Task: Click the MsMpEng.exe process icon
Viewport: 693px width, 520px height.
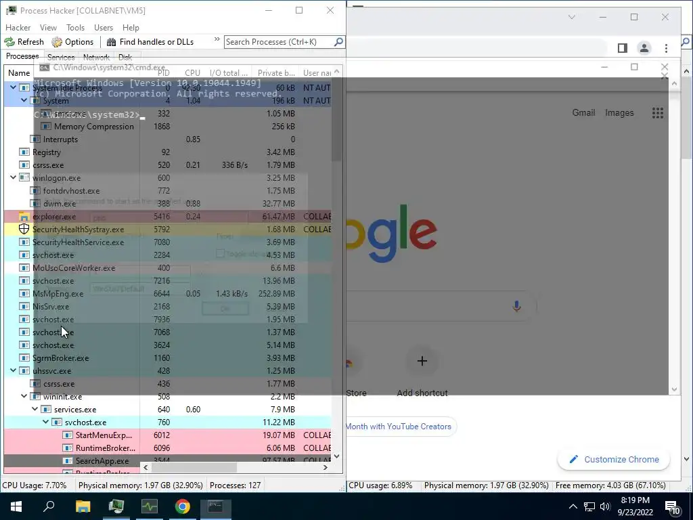Action: point(24,294)
